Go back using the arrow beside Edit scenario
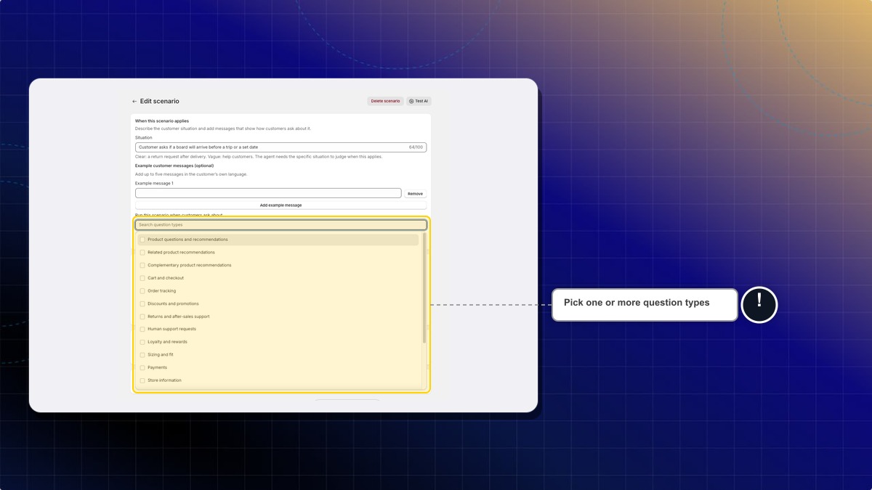This screenshot has height=490, width=872. (134, 102)
